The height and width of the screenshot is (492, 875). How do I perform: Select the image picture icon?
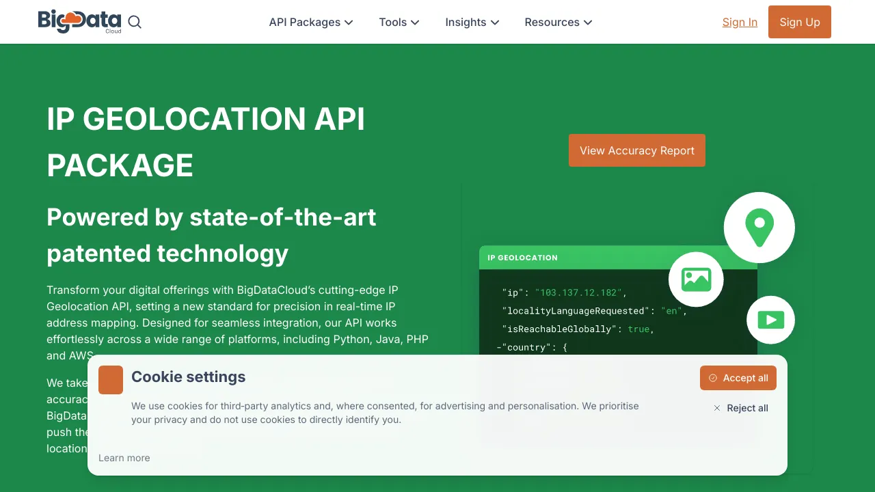pos(696,279)
